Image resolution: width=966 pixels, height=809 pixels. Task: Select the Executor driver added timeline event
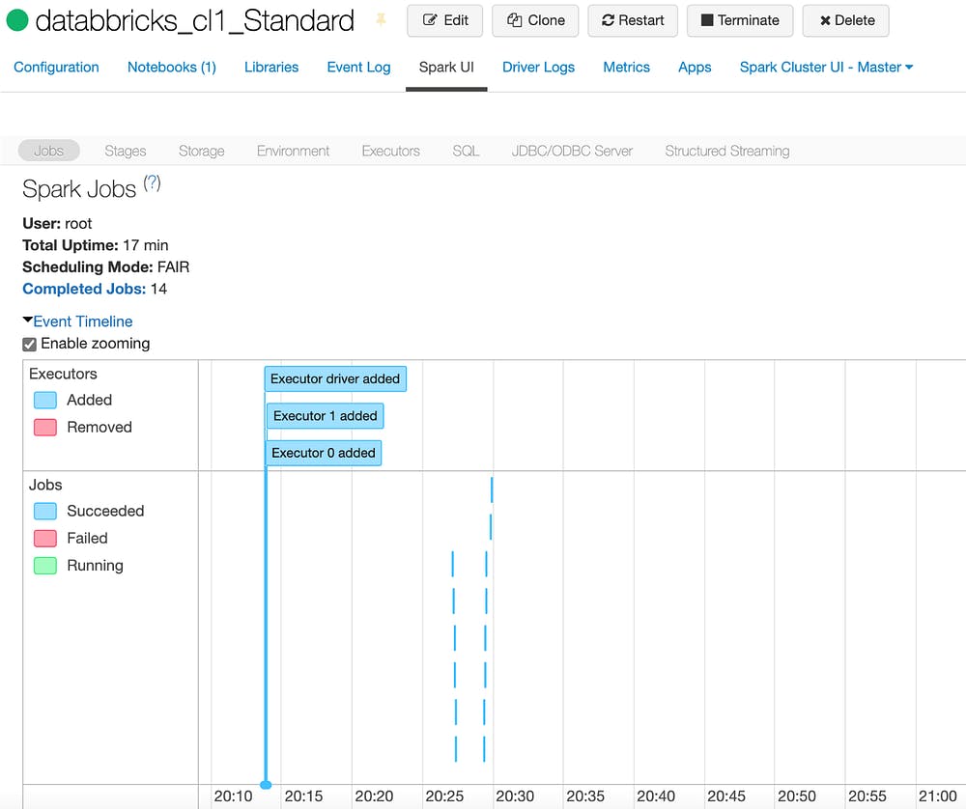point(335,378)
